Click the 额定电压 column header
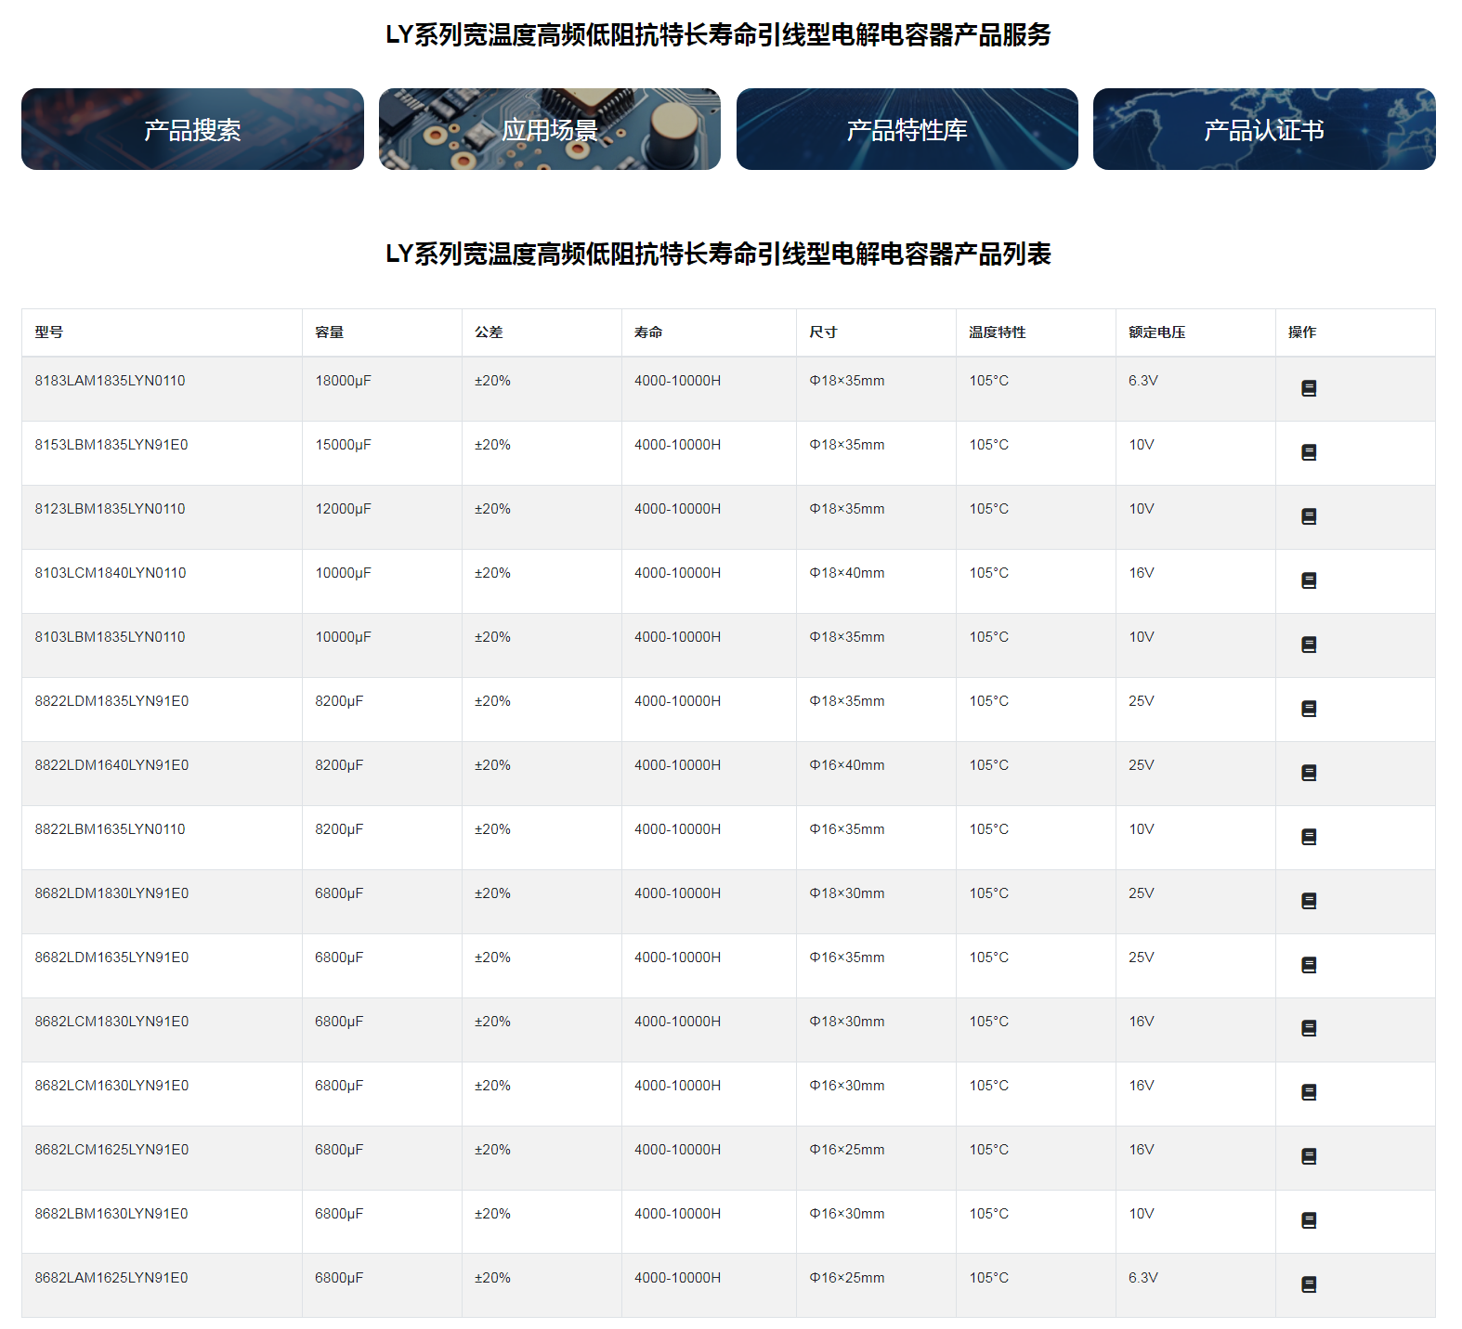1462x1329 pixels. coord(1156,332)
